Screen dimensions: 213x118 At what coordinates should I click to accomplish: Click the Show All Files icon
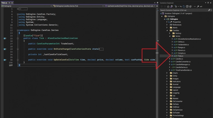click(191, 6)
